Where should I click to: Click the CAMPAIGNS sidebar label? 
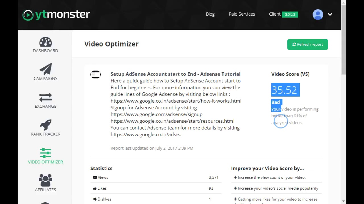(x=45, y=78)
